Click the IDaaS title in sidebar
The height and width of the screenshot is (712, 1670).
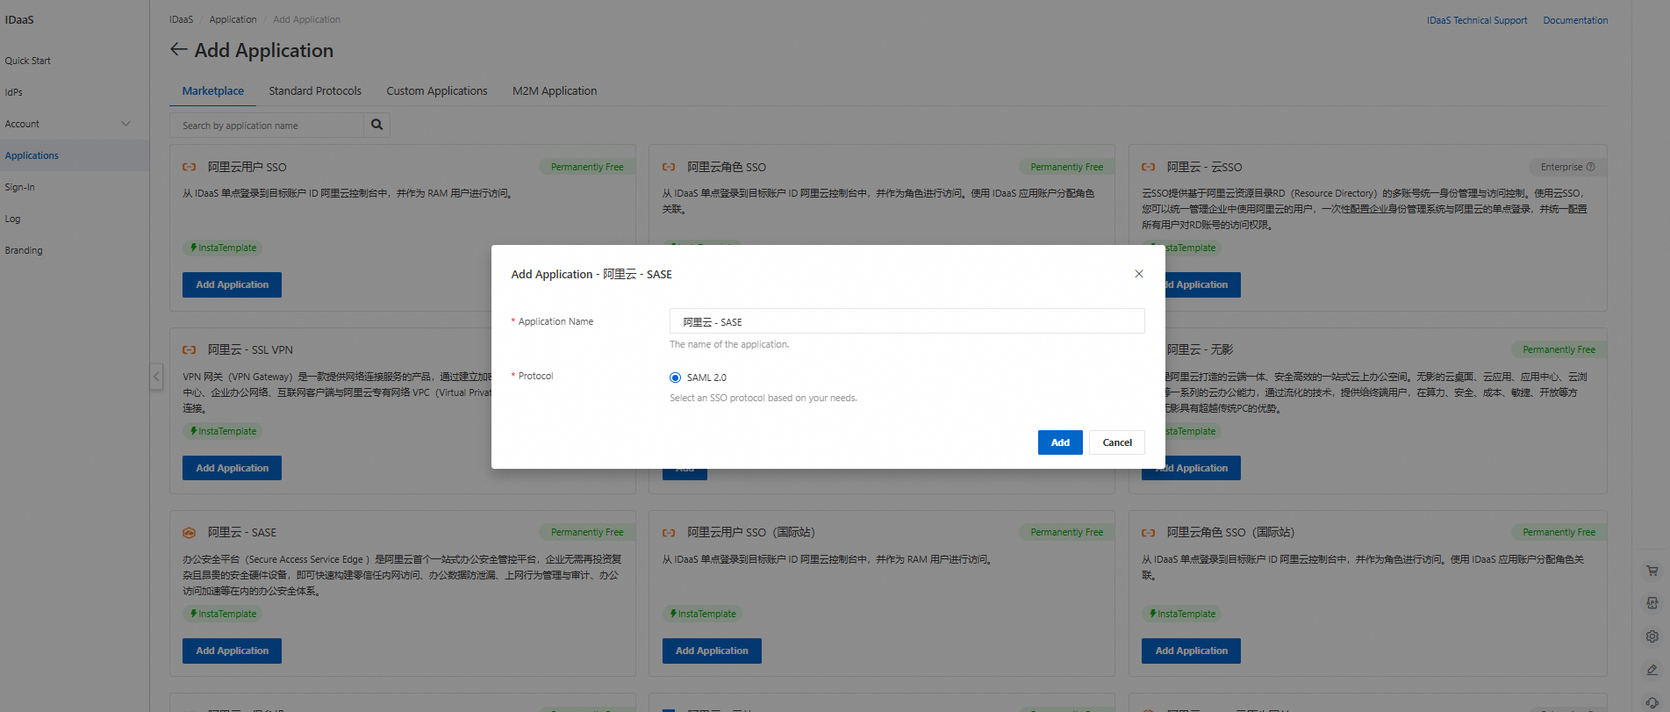coord(19,19)
